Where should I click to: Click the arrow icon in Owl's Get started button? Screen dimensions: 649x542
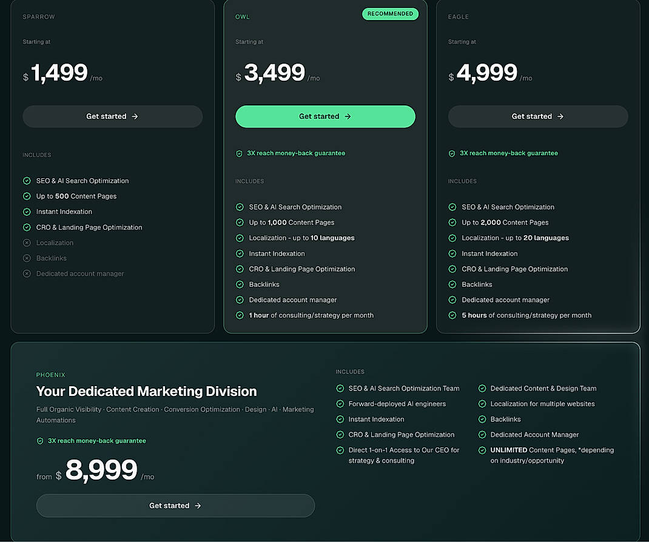coord(348,116)
